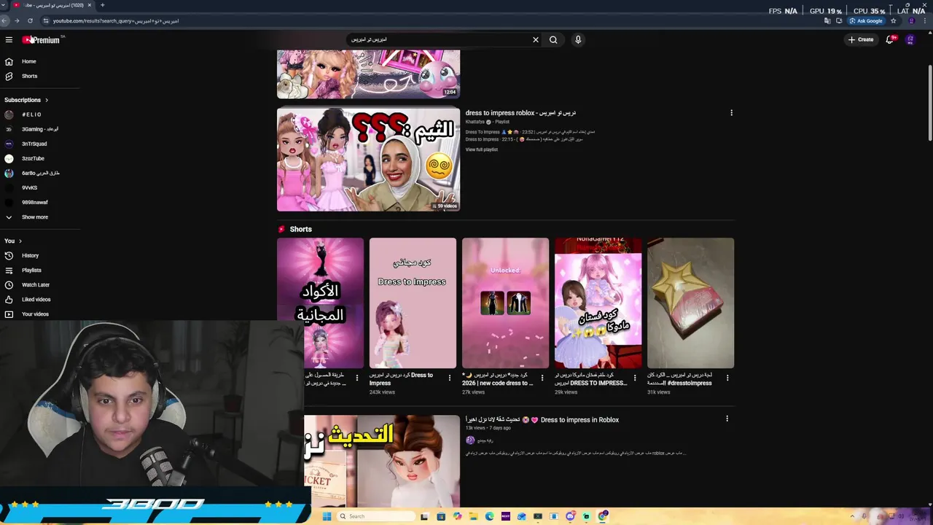The image size is (933, 525).
Task: Bookmark this page with star icon
Action: tap(894, 20)
